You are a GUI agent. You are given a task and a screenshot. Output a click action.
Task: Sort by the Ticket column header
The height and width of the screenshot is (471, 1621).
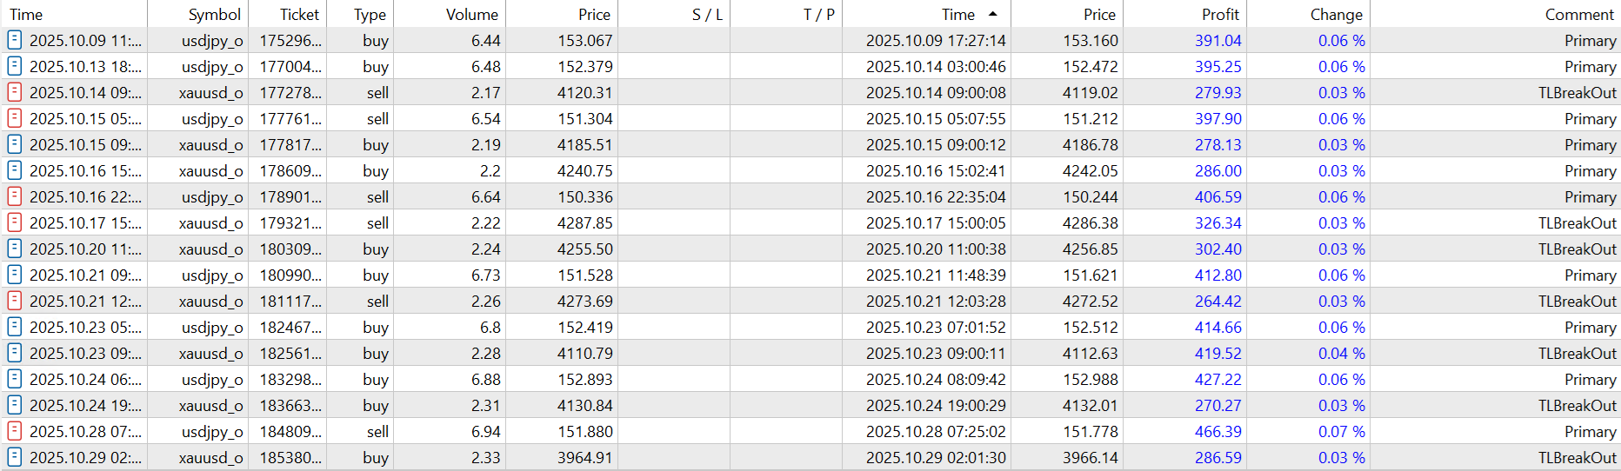click(299, 14)
